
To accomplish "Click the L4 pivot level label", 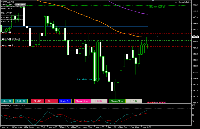I will click(x=157, y=36).
